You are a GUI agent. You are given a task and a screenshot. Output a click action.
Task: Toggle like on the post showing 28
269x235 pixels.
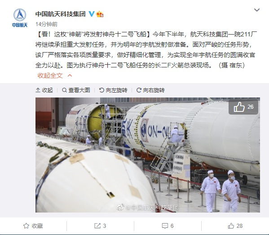point(235,226)
